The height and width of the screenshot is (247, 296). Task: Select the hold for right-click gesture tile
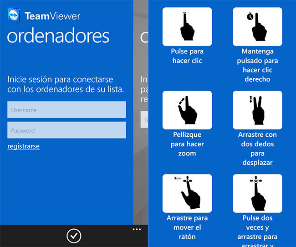(x=257, y=26)
